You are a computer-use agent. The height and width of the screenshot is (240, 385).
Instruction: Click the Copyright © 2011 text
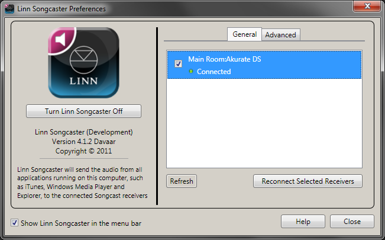[x=83, y=151]
